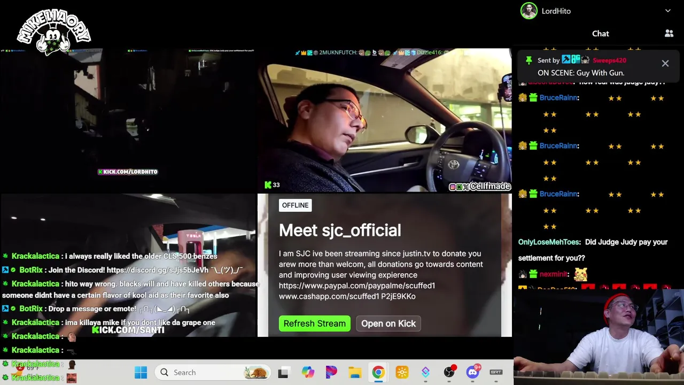Click the nexminit username in chat
Image resolution: width=684 pixels, height=385 pixels.
point(554,274)
